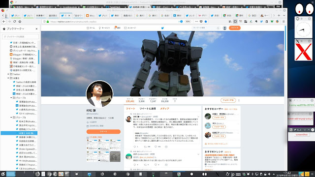This screenshot has height=177, width=315.
Task: Open the Firefox hamburger menu
Action: [283, 22]
